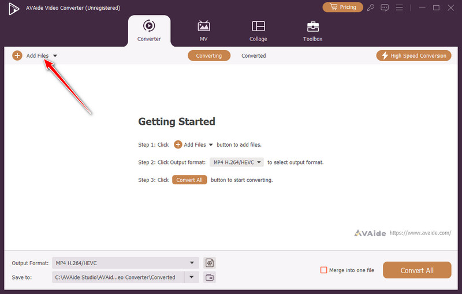Enable Merge into one file checkbox
This screenshot has height=294, width=462.
click(x=324, y=270)
